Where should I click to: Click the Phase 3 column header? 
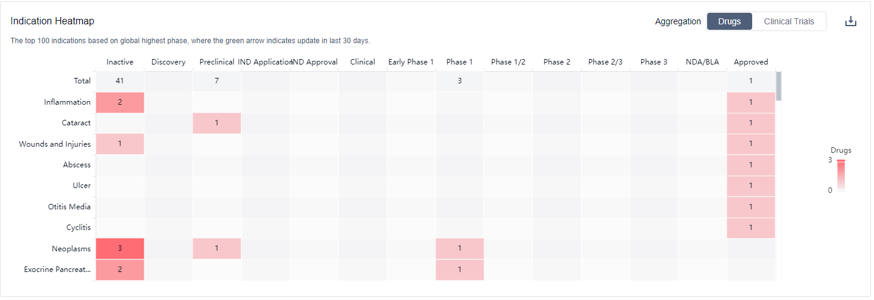pyautogui.click(x=654, y=62)
